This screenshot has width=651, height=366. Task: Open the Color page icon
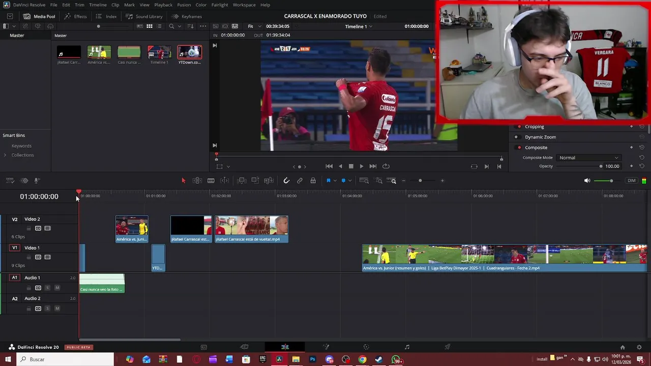coord(366,347)
